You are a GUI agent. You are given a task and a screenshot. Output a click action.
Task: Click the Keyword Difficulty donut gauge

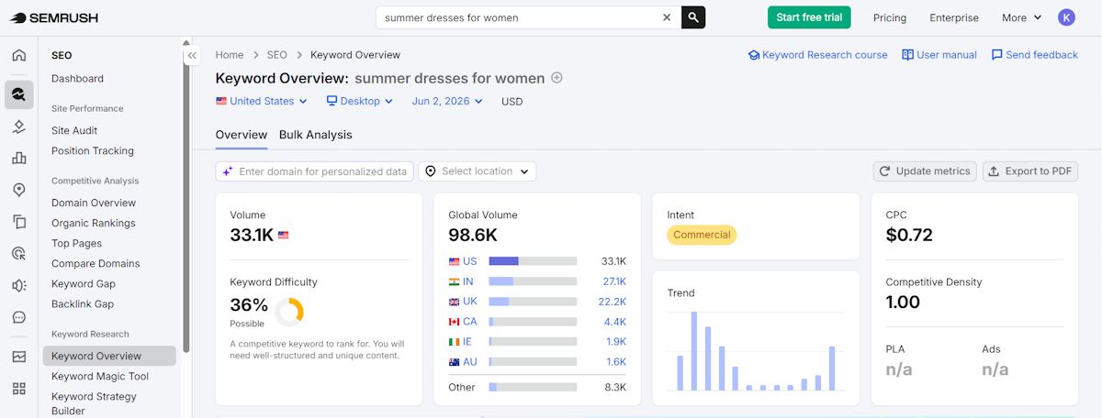pos(289,312)
